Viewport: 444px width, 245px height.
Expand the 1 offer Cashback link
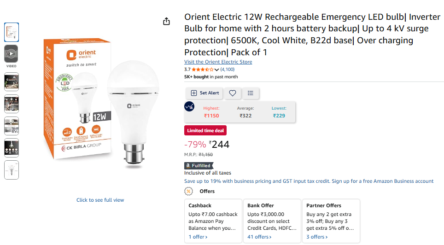click(198, 237)
